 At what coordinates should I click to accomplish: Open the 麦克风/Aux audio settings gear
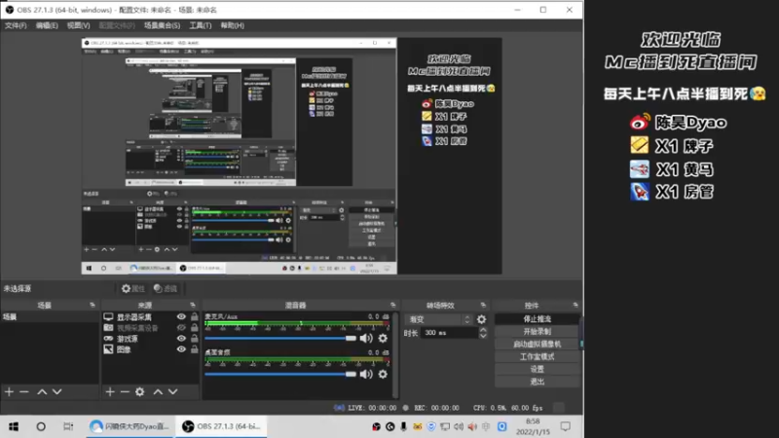click(383, 338)
